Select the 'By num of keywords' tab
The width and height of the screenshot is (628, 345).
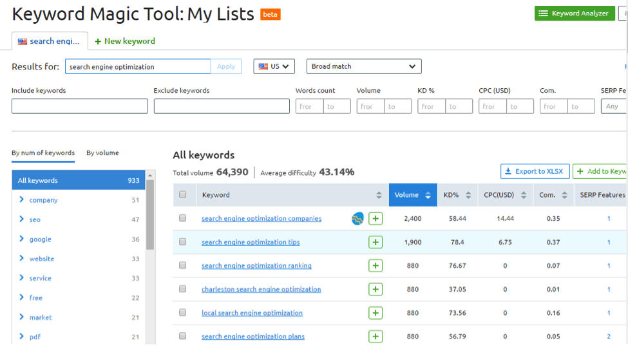point(43,153)
